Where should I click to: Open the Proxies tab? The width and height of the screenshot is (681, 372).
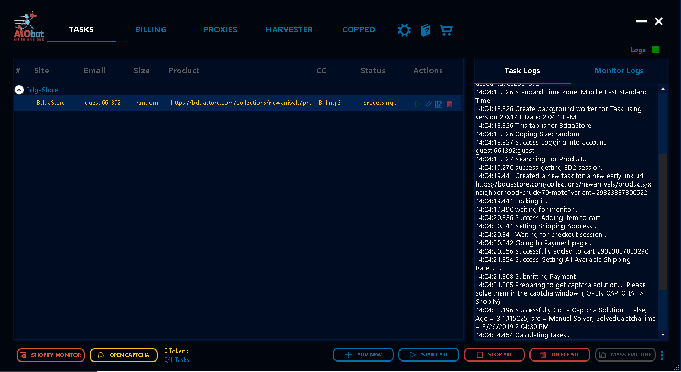[220, 30]
